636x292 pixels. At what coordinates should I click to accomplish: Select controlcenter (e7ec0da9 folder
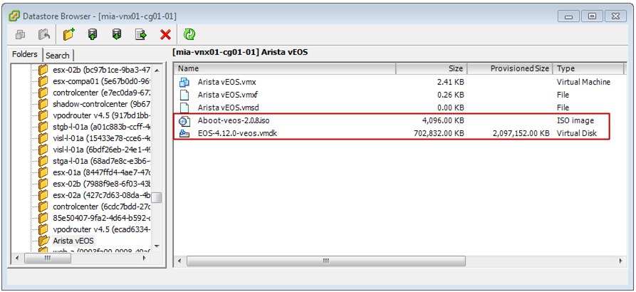click(x=102, y=93)
